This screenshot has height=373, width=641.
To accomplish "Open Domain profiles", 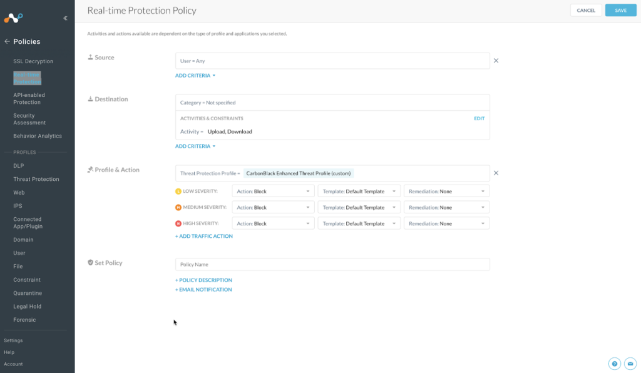I will [23, 240].
